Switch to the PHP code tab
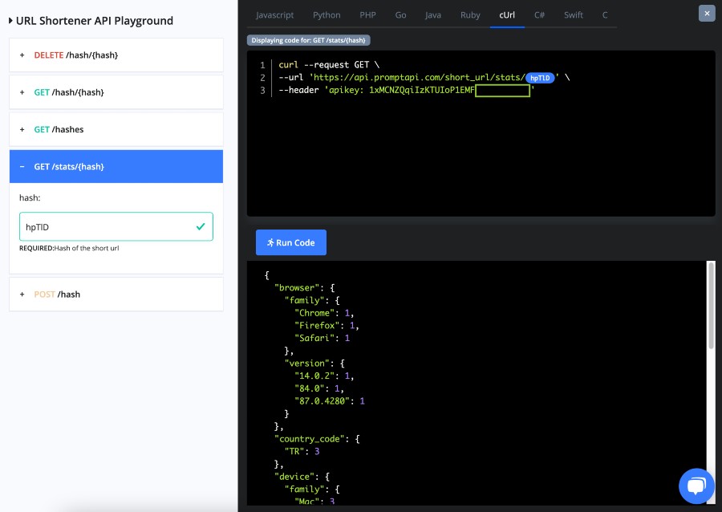Image resolution: width=722 pixels, height=512 pixels. click(x=367, y=15)
